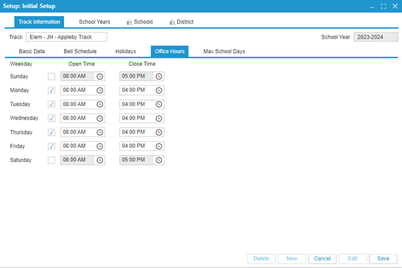
Task: Toggle the Saturday office hours checkbox
Action: pyautogui.click(x=51, y=160)
